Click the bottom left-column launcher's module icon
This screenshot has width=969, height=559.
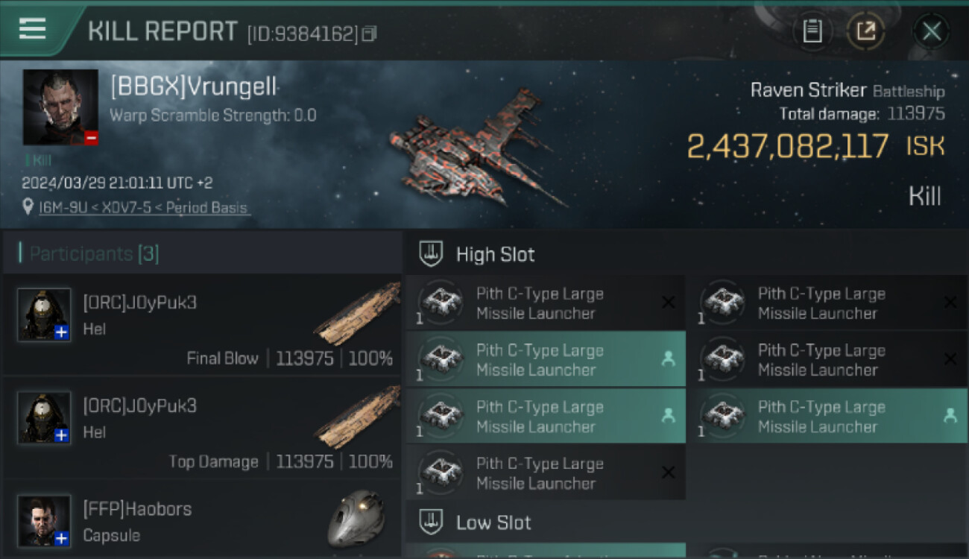[441, 473]
